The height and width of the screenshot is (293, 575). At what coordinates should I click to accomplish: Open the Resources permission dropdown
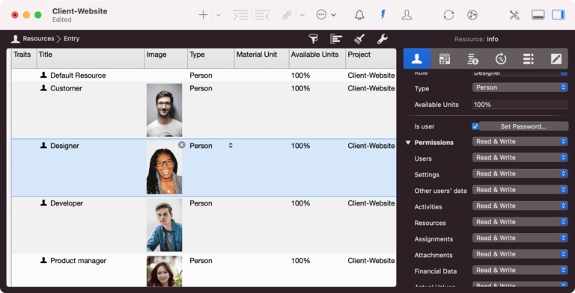click(520, 222)
